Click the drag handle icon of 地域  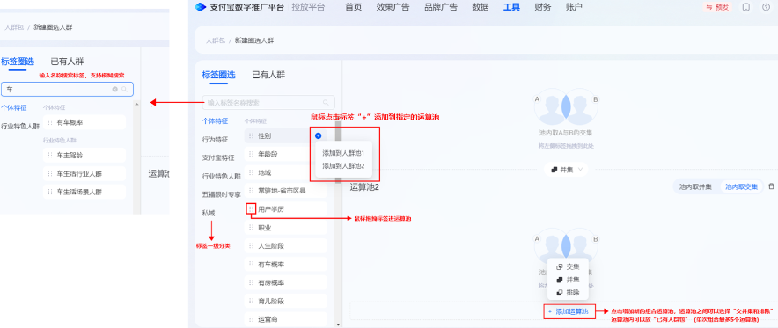251,172
